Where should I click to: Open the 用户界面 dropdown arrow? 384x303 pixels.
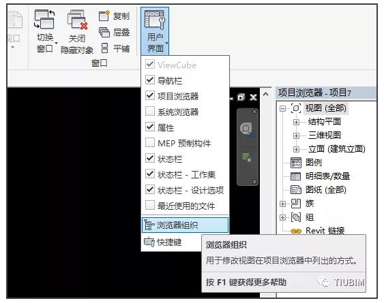coord(167,44)
